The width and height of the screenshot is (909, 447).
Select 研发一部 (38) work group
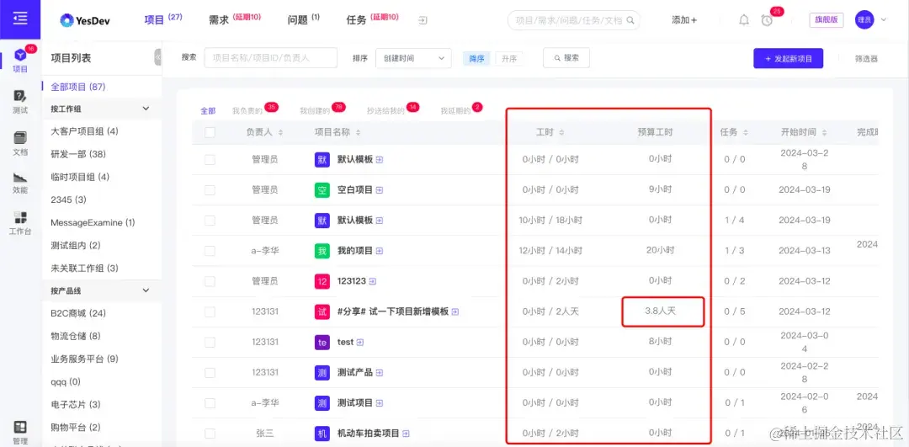[78, 154]
